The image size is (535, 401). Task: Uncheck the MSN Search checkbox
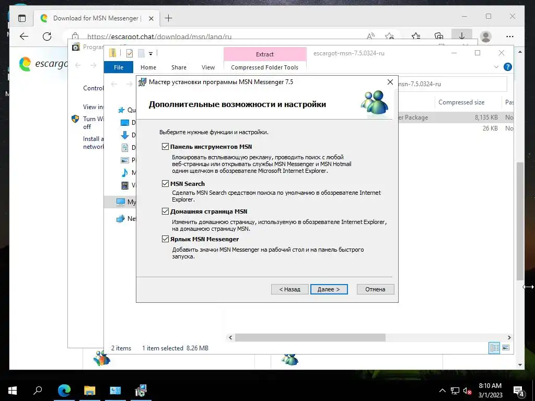(165, 183)
